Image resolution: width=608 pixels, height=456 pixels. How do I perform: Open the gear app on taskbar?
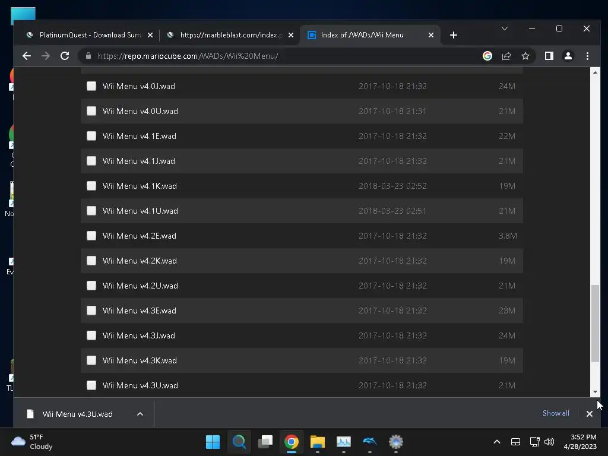(396, 442)
